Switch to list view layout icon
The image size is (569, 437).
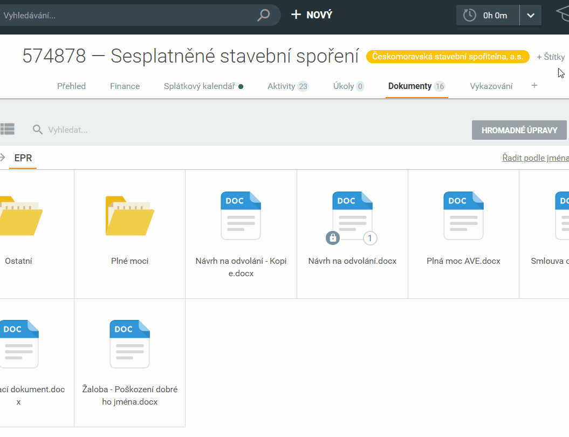(x=7, y=129)
